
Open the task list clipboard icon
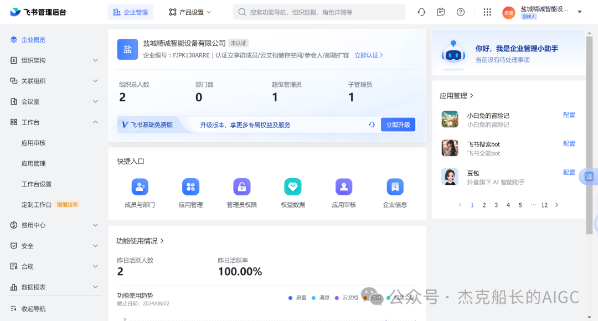(441, 12)
